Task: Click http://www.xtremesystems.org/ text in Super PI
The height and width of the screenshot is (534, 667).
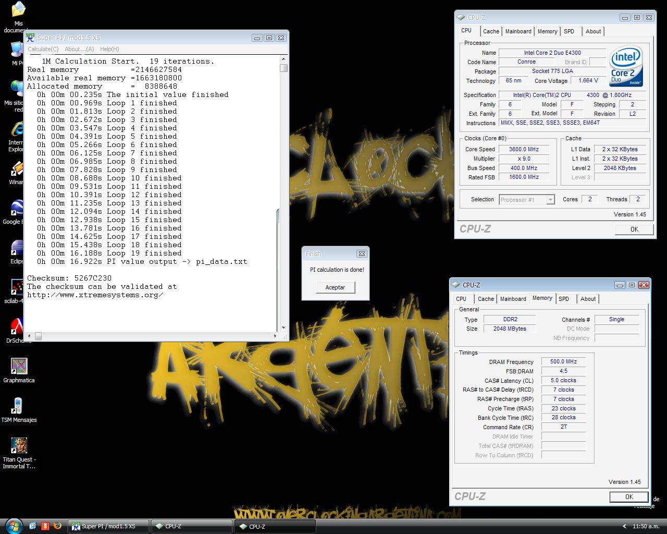Action: pos(95,295)
